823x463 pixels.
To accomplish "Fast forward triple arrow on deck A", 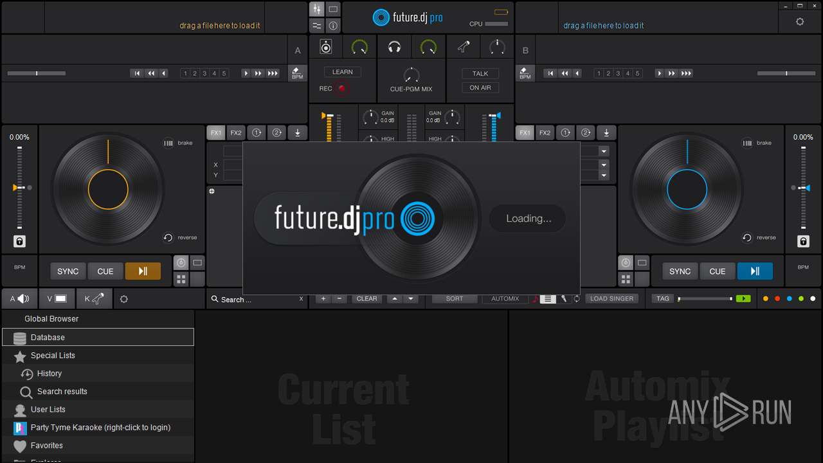I will pyautogui.click(x=273, y=73).
